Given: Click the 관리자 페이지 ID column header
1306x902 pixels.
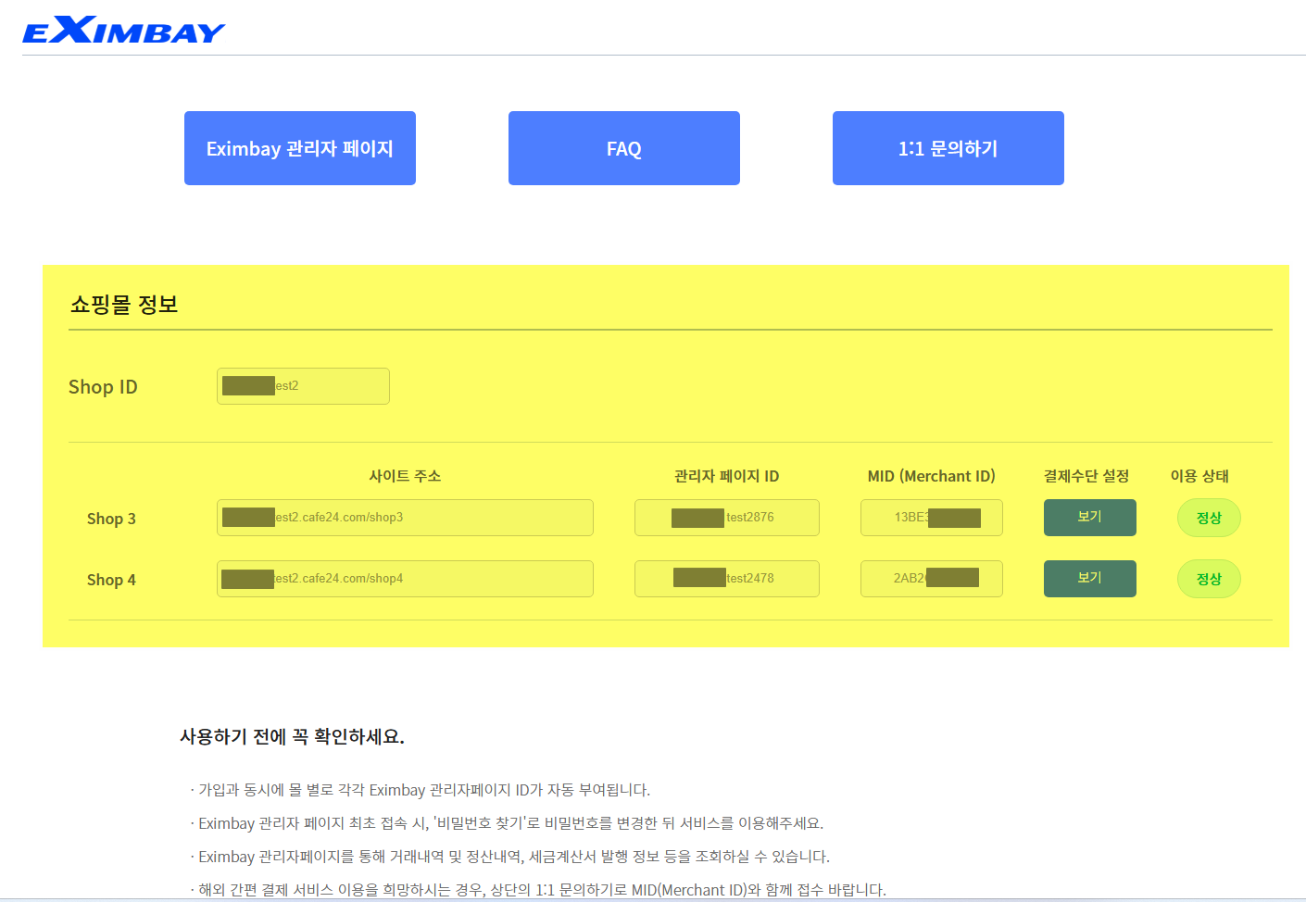Looking at the screenshot, I should 727,476.
